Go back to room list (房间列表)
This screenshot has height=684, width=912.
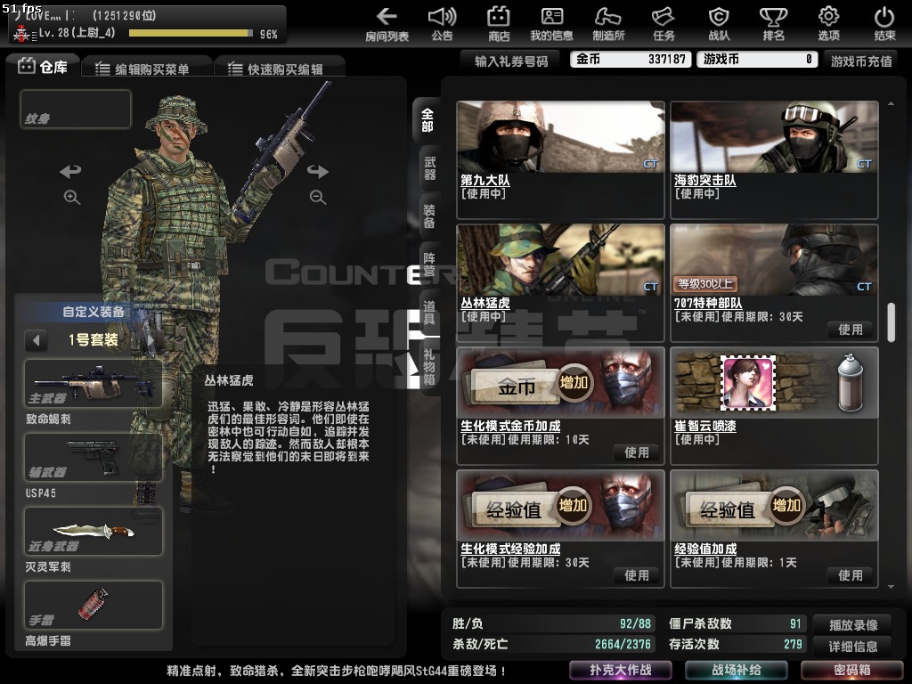click(x=387, y=24)
